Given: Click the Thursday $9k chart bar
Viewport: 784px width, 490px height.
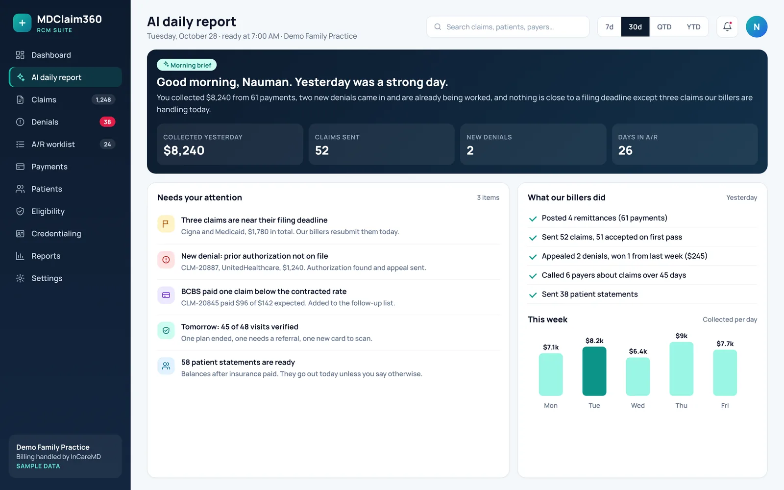Looking at the screenshot, I should 681,368.
